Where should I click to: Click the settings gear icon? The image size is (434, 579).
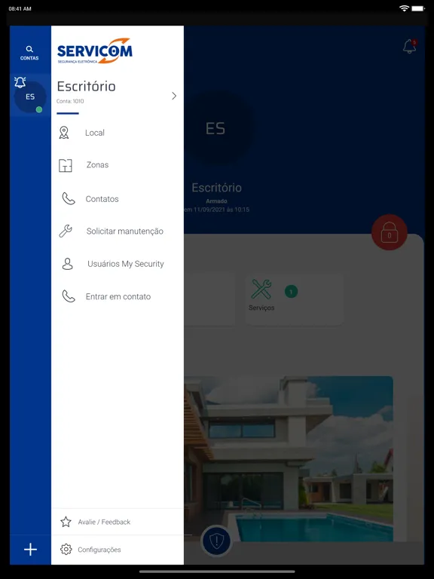[66, 549]
